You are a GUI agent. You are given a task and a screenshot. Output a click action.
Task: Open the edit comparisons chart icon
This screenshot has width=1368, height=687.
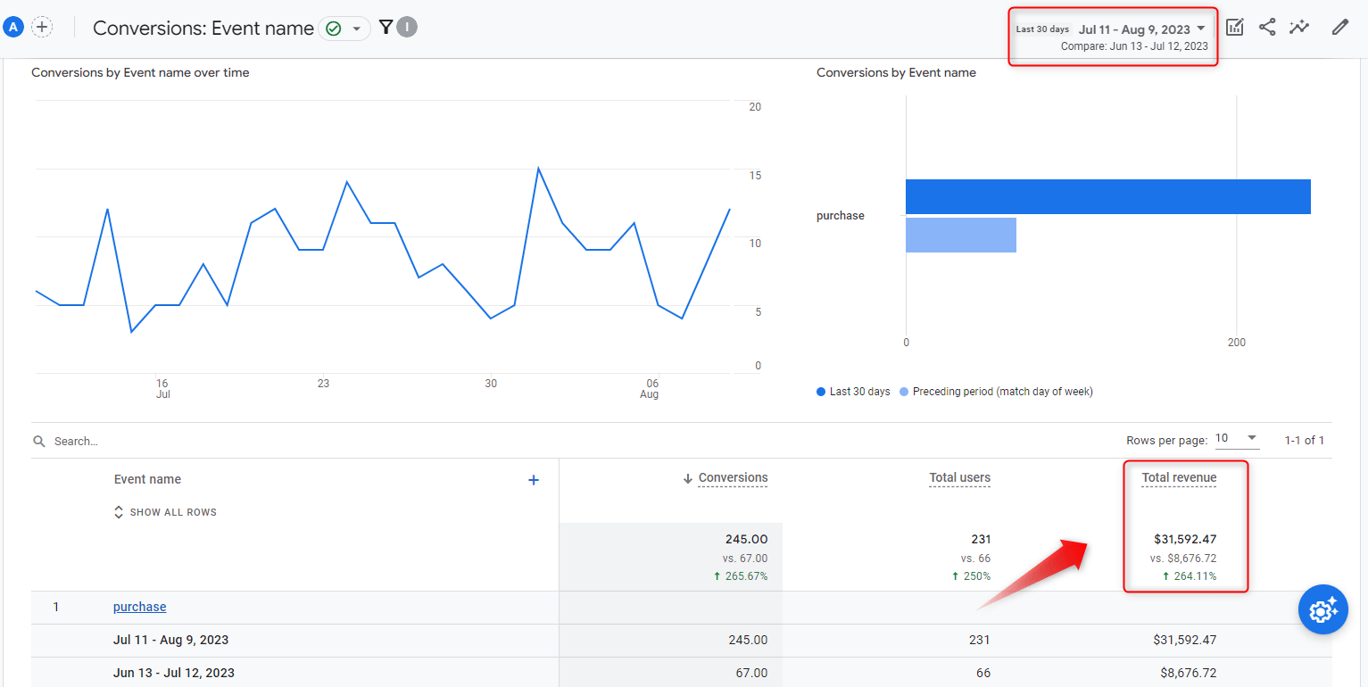pyautogui.click(x=1235, y=28)
